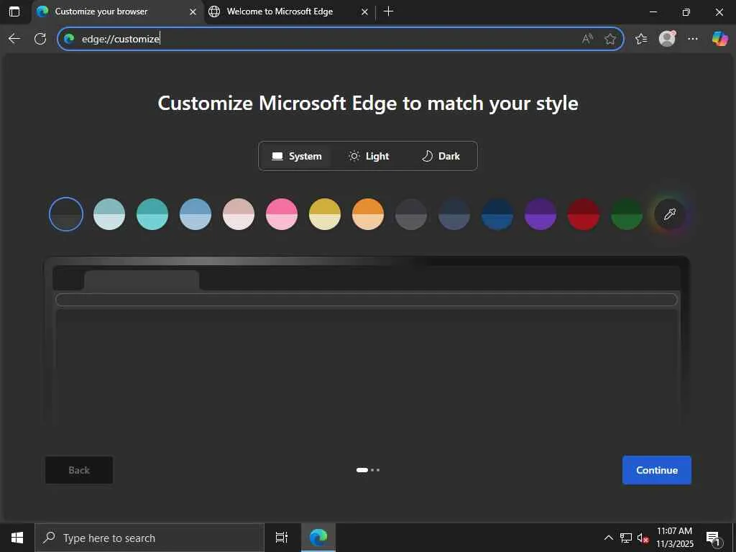Choose the light blue color theme

195,214
